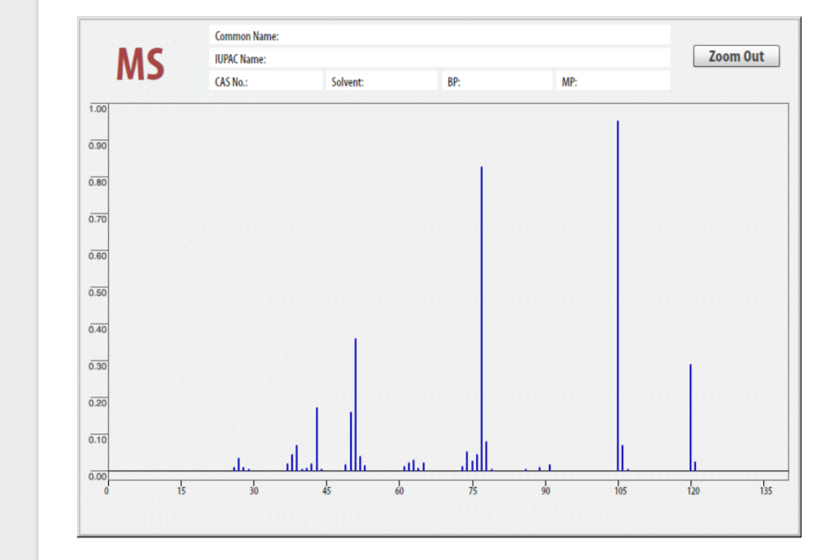Click the 0 origin label on the x-axis
The height and width of the screenshot is (560, 813).
[x=106, y=491]
